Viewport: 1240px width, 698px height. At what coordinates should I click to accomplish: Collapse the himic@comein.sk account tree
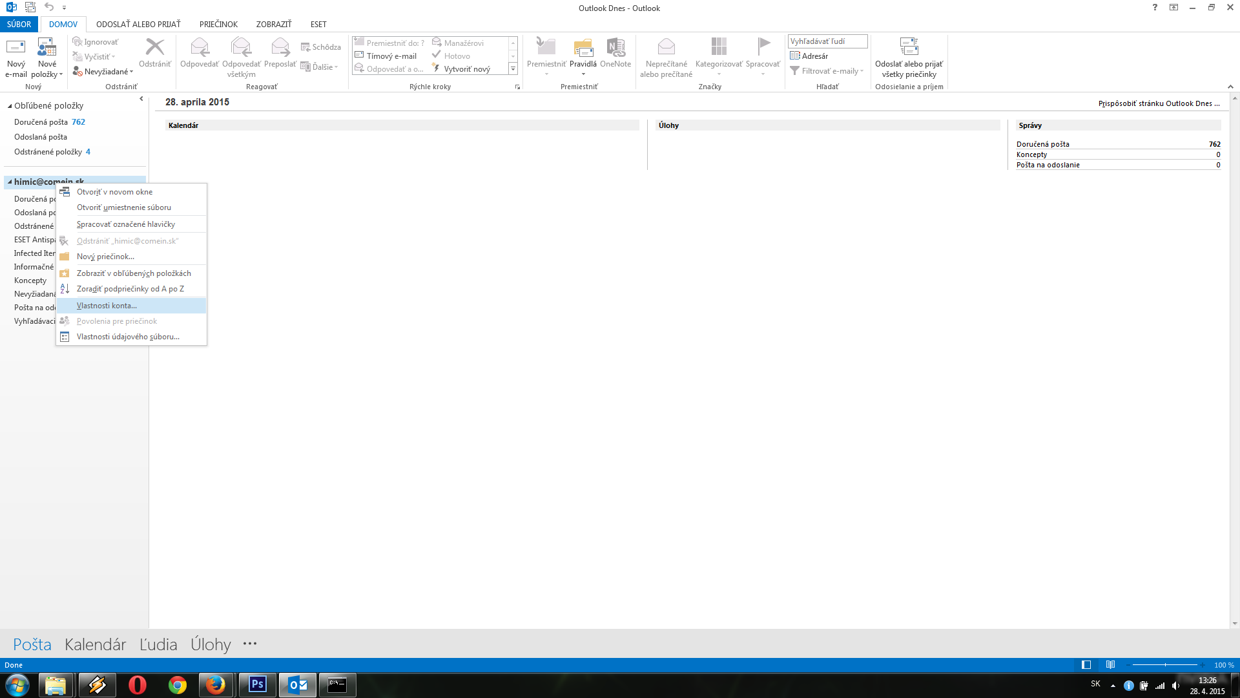pyautogui.click(x=10, y=182)
